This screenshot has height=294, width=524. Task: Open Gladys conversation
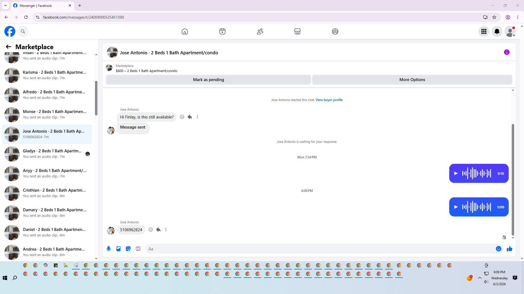47,154
